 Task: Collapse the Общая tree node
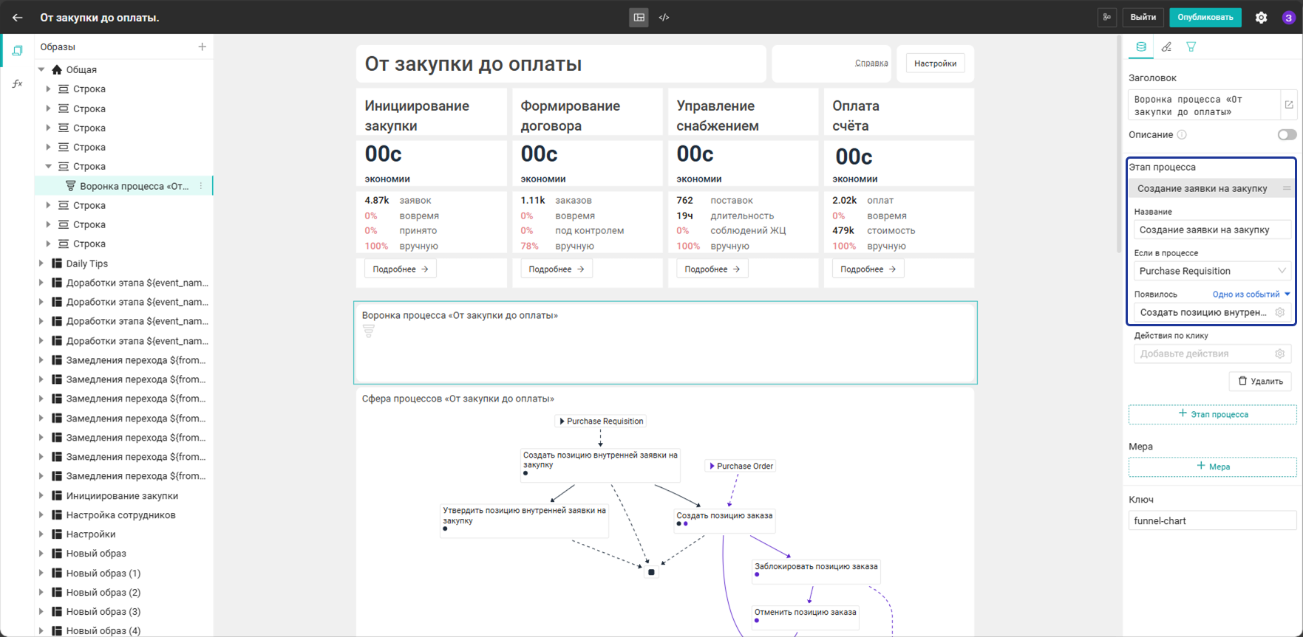41,69
